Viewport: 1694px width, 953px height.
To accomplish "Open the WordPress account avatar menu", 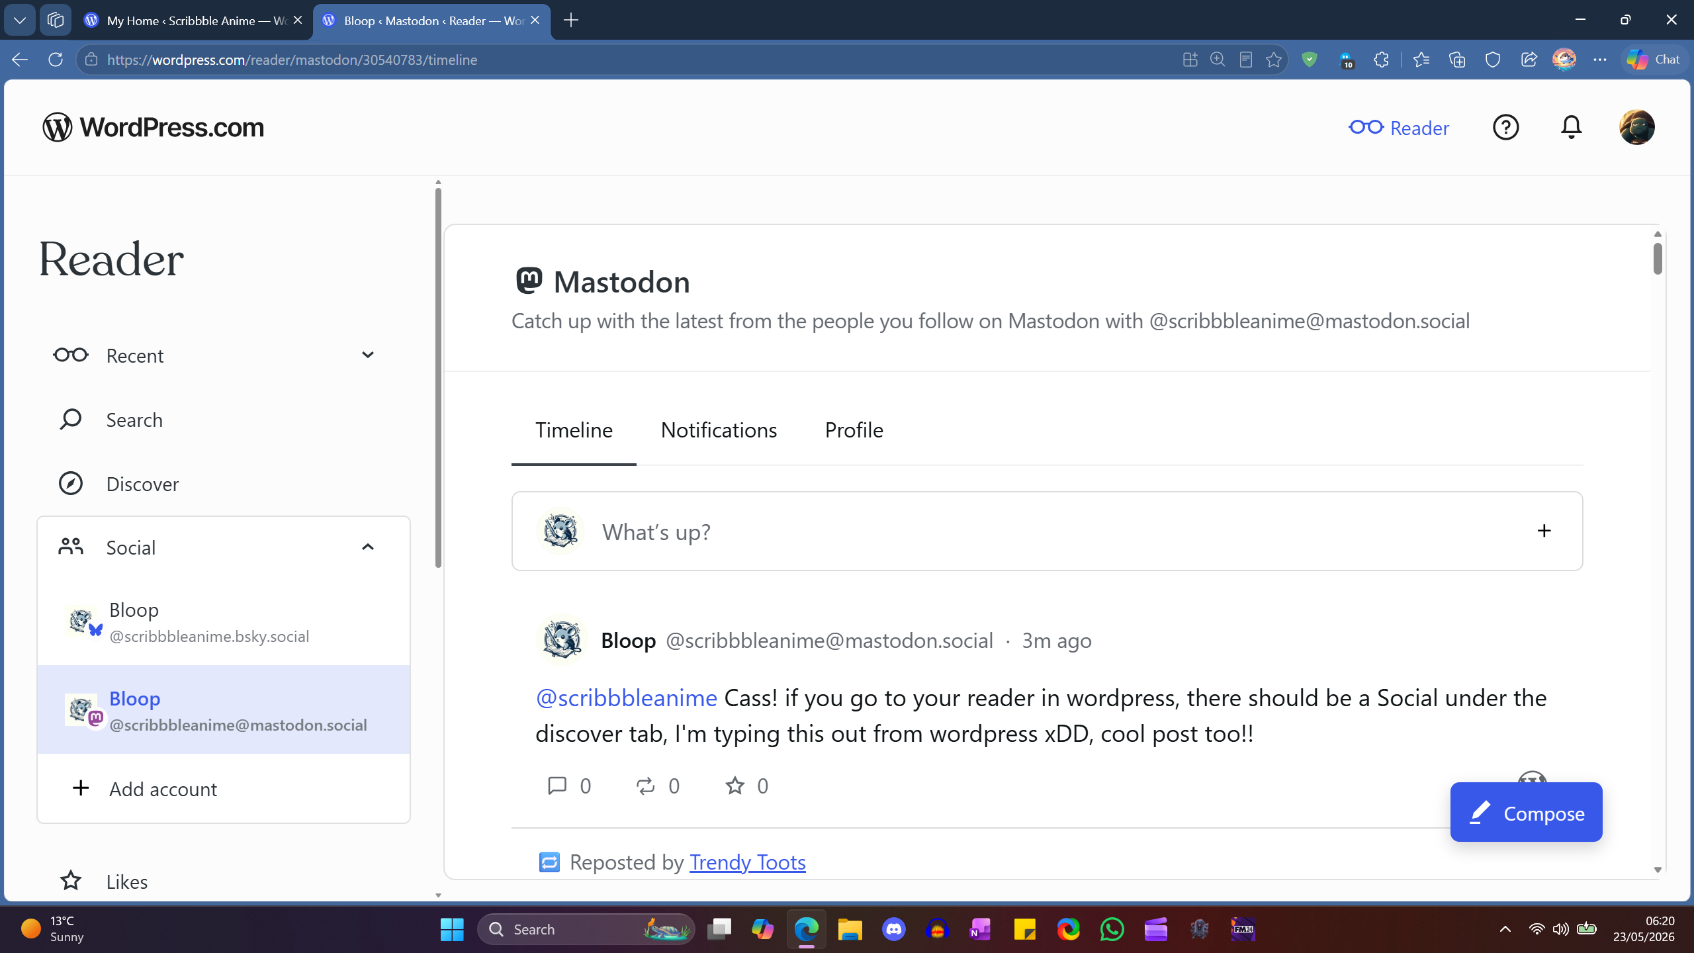I will click(1636, 127).
